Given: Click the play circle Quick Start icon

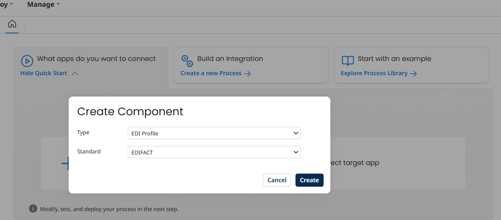Looking at the screenshot, I should [x=27, y=60].
